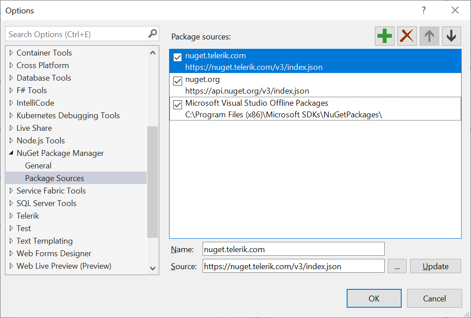
Task: Switch to the General settings page
Action: click(38, 165)
